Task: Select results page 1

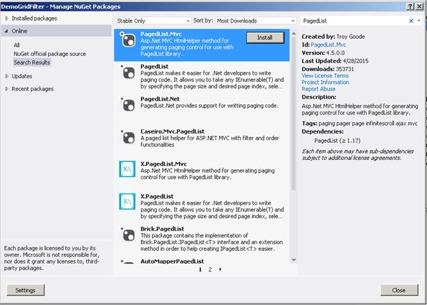Action: coord(200,269)
